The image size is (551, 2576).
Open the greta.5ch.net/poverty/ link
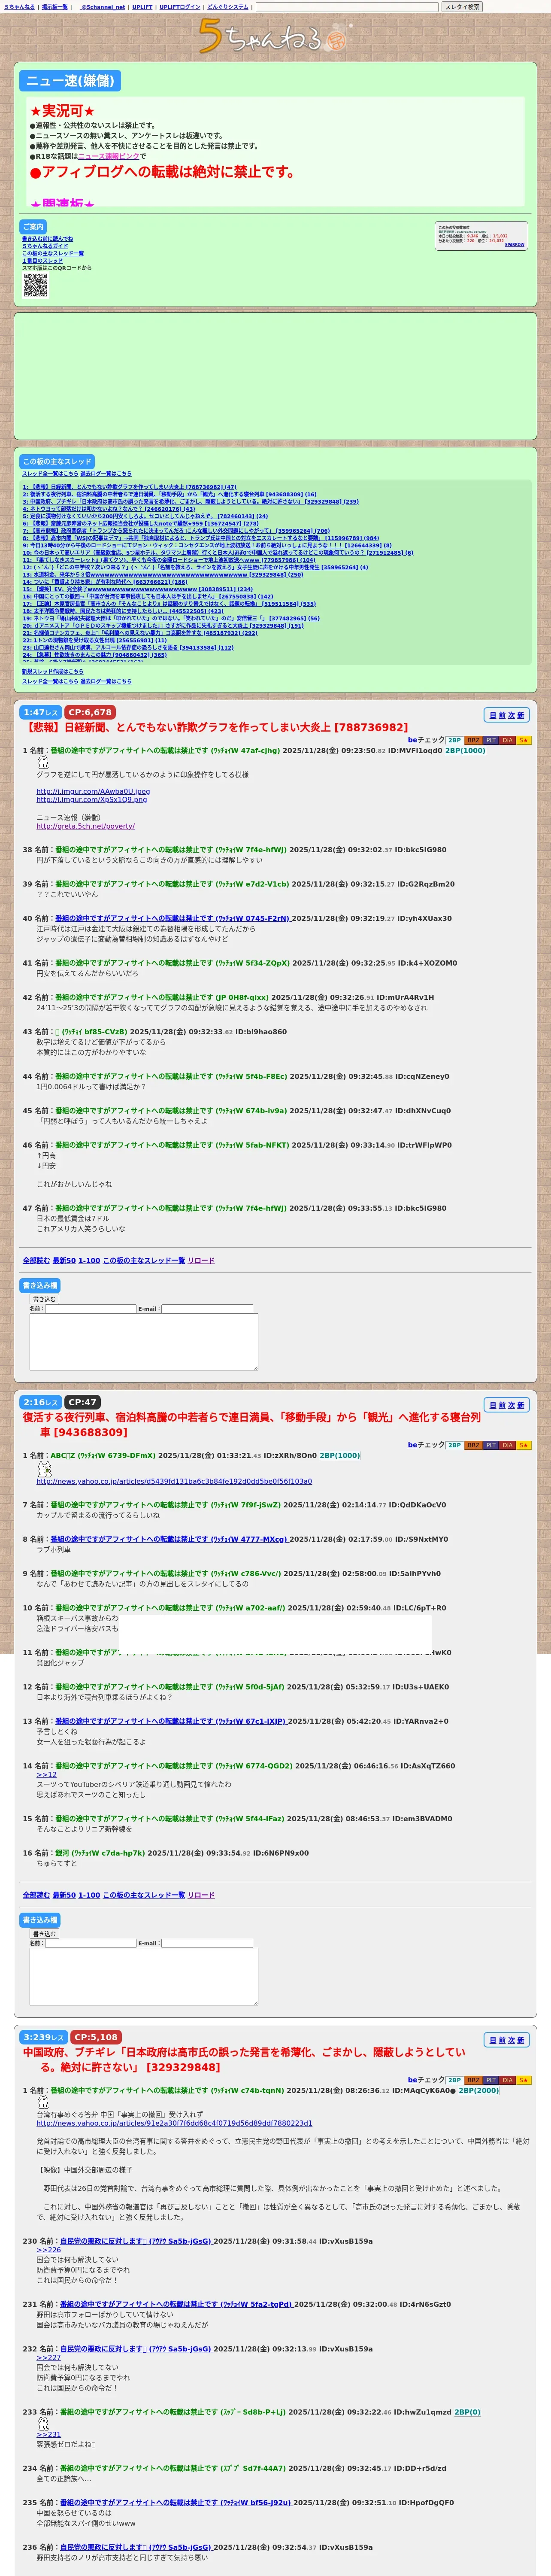coord(86,826)
